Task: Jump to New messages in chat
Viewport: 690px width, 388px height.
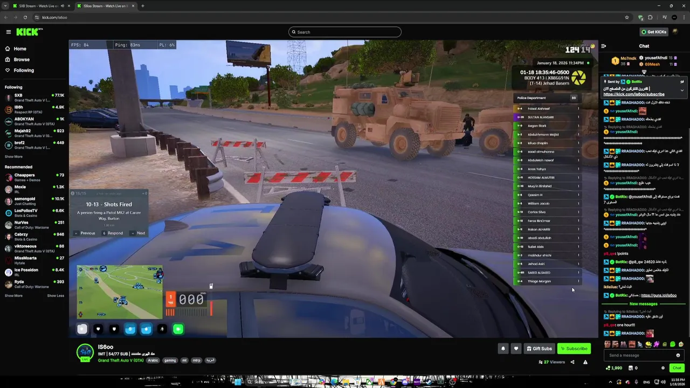Action: tap(644, 304)
